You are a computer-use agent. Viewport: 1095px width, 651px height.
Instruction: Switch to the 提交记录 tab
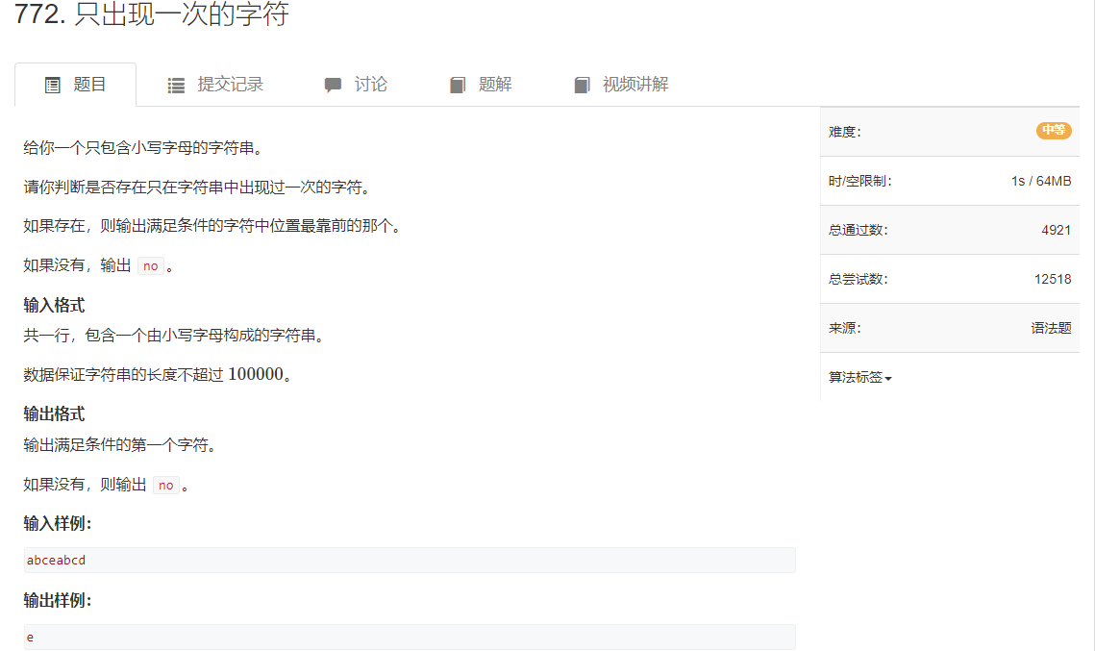(215, 85)
